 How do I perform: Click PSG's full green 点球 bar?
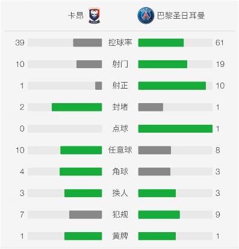pos(175,128)
